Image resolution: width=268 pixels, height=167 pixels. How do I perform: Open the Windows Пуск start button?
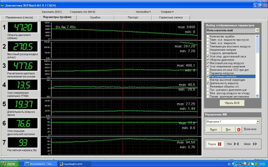tap(10, 164)
